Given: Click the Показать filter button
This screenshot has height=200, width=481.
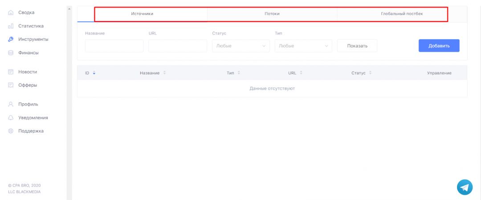Looking at the screenshot, I should pos(357,46).
